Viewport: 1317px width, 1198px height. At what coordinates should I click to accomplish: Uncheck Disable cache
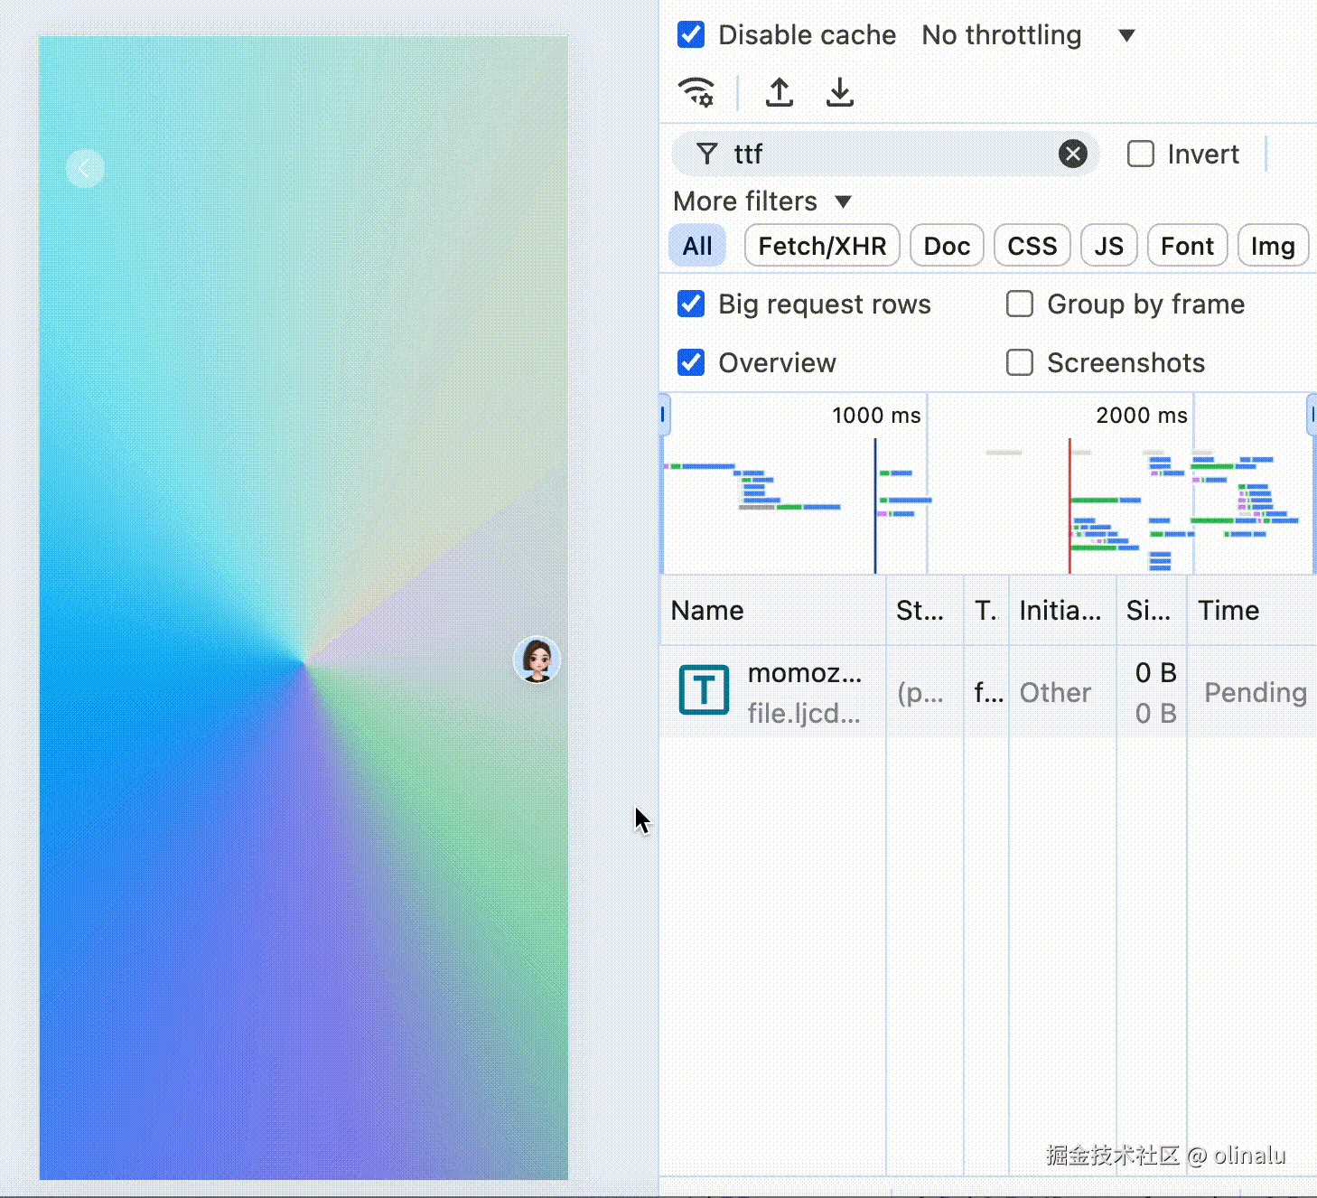[x=691, y=35]
